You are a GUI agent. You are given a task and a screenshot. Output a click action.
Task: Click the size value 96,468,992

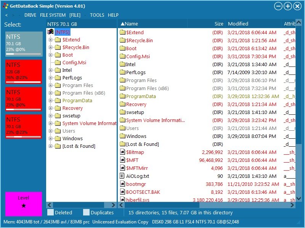click(211, 160)
